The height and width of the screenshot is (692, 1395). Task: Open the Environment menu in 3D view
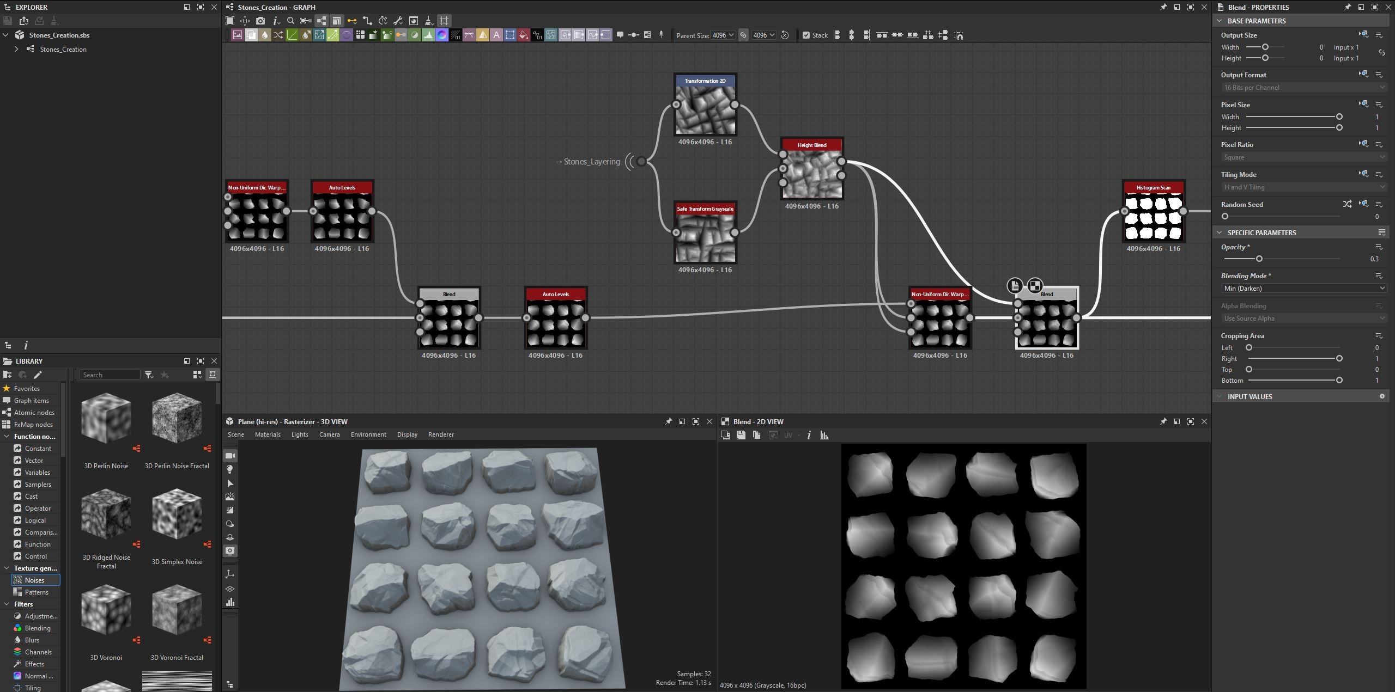coord(368,434)
